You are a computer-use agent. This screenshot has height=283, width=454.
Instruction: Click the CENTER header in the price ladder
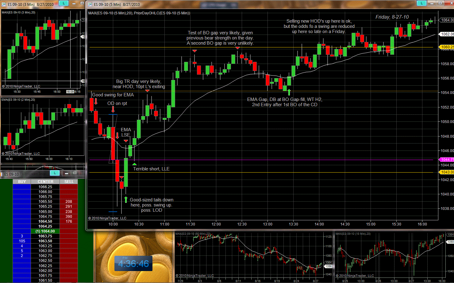[45, 182]
